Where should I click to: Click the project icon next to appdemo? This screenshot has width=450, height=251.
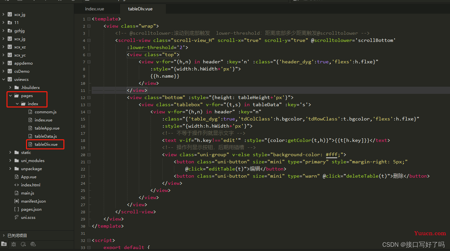[10, 63]
